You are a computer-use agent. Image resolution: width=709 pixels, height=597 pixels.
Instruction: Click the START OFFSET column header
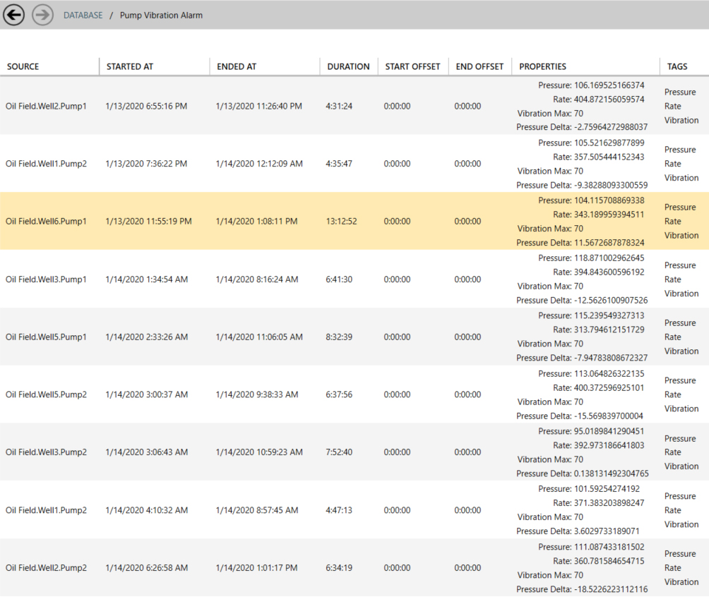point(412,66)
